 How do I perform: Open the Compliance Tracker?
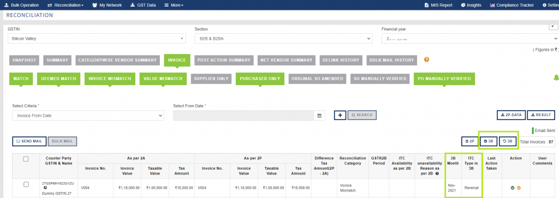[512, 5]
